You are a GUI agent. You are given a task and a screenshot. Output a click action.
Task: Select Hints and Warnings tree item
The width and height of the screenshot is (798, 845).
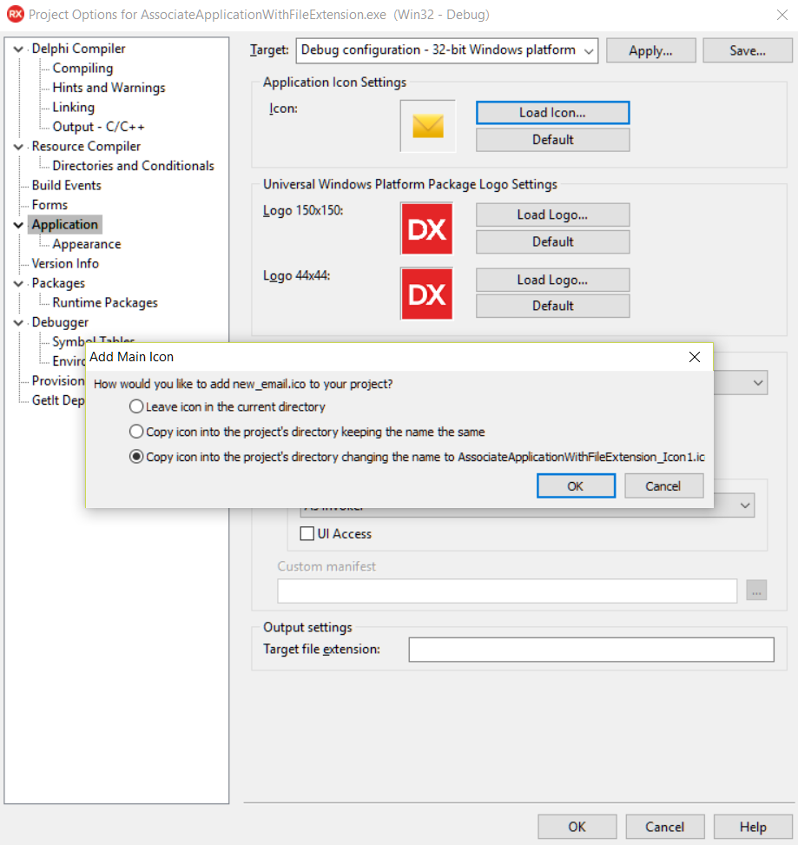click(x=109, y=88)
